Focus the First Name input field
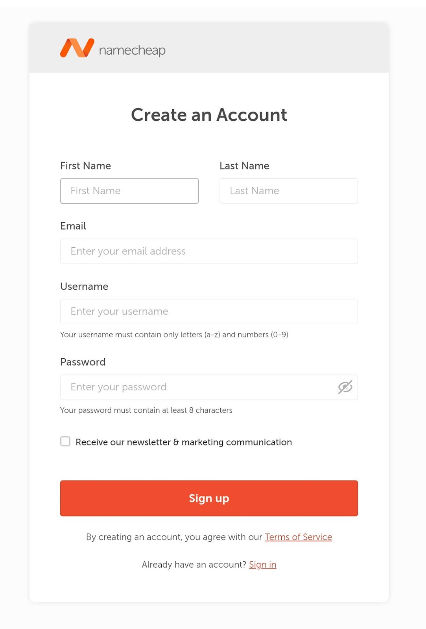The width and height of the screenshot is (426, 629). 129,191
